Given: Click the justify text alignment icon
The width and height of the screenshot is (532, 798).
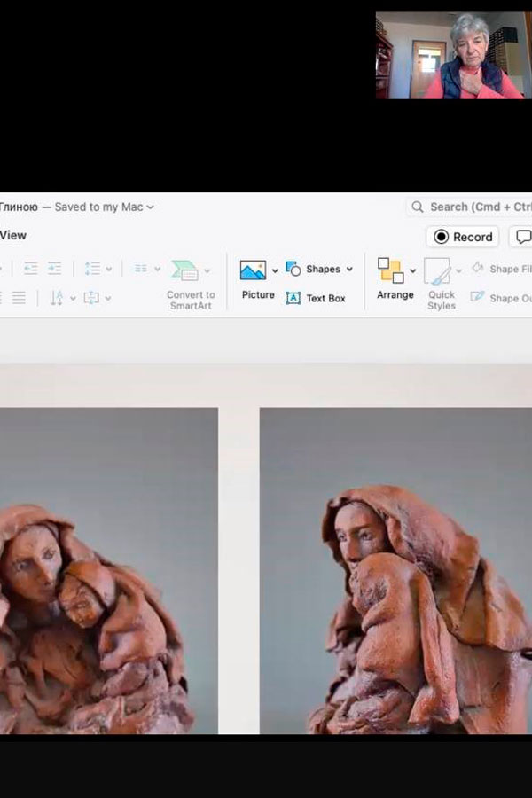Looking at the screenshot, I should click(19, 297).
